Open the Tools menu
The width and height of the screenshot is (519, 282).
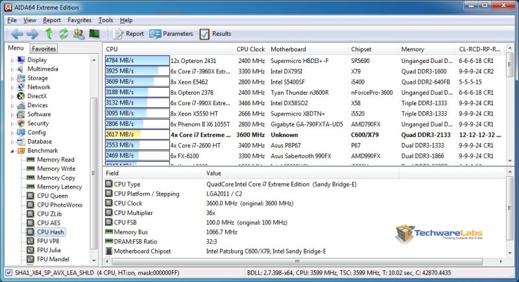(106, 20)
